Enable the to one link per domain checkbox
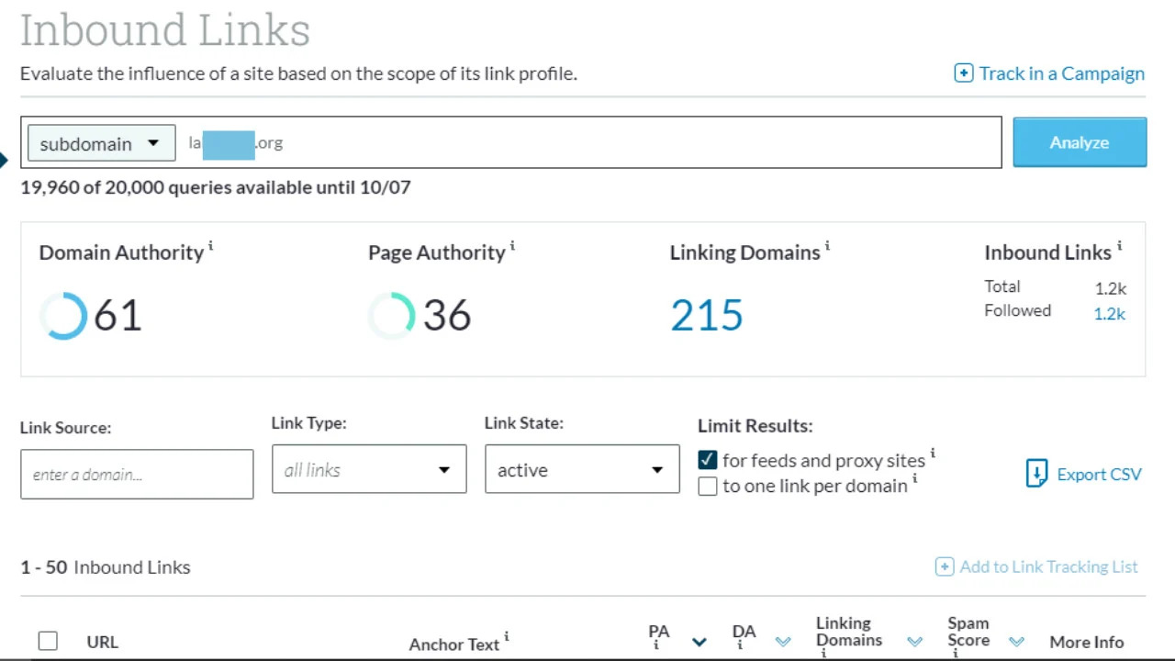This screenshot has height=661, width=1175. 707,486
